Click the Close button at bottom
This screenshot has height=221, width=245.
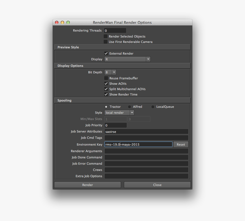click(157, 185)
